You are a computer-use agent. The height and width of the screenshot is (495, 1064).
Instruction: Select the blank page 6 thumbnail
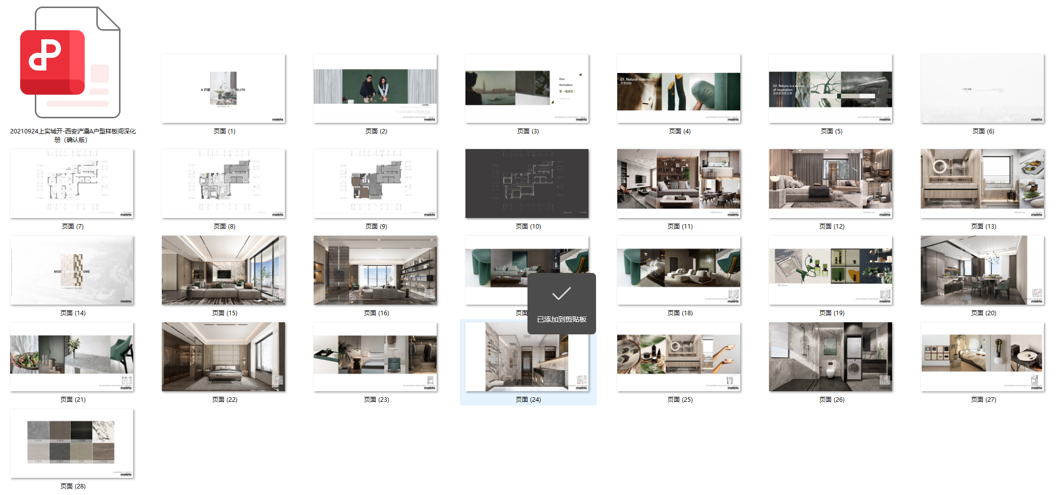click(982, 89)
